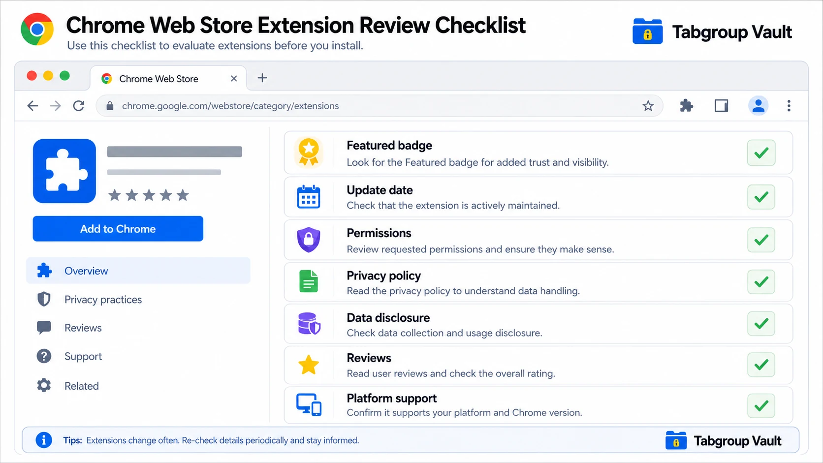Go back with the browser back arrow
823x463 pixels.
[x=32, y=106]
